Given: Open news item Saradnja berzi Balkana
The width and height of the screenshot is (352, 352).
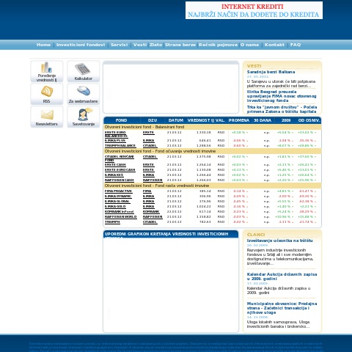Looking at the screenshot, I should [x=271, y=72].
